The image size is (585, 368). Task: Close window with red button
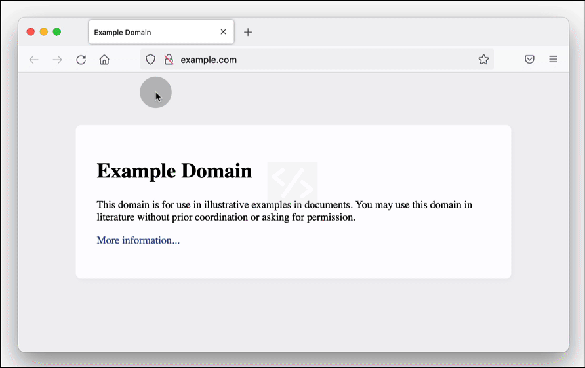click(x=31, y=32)
